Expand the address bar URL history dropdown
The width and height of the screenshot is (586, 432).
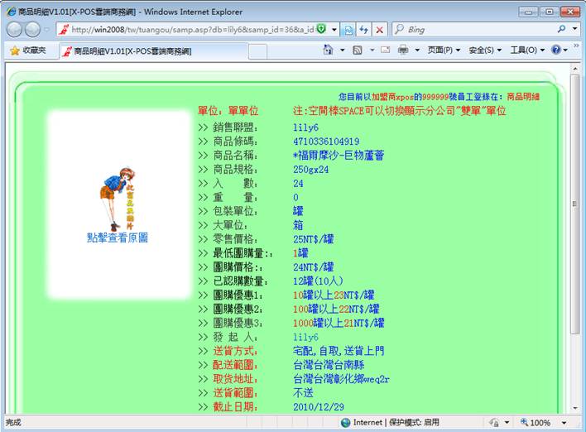pos(334,29)
